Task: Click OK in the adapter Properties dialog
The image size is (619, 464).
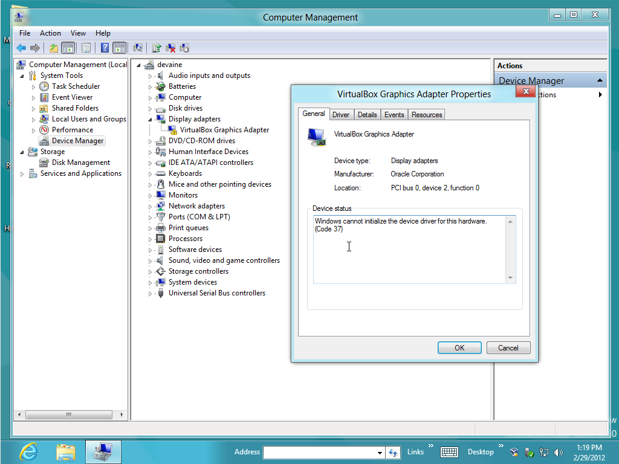Action: point(459,347)
